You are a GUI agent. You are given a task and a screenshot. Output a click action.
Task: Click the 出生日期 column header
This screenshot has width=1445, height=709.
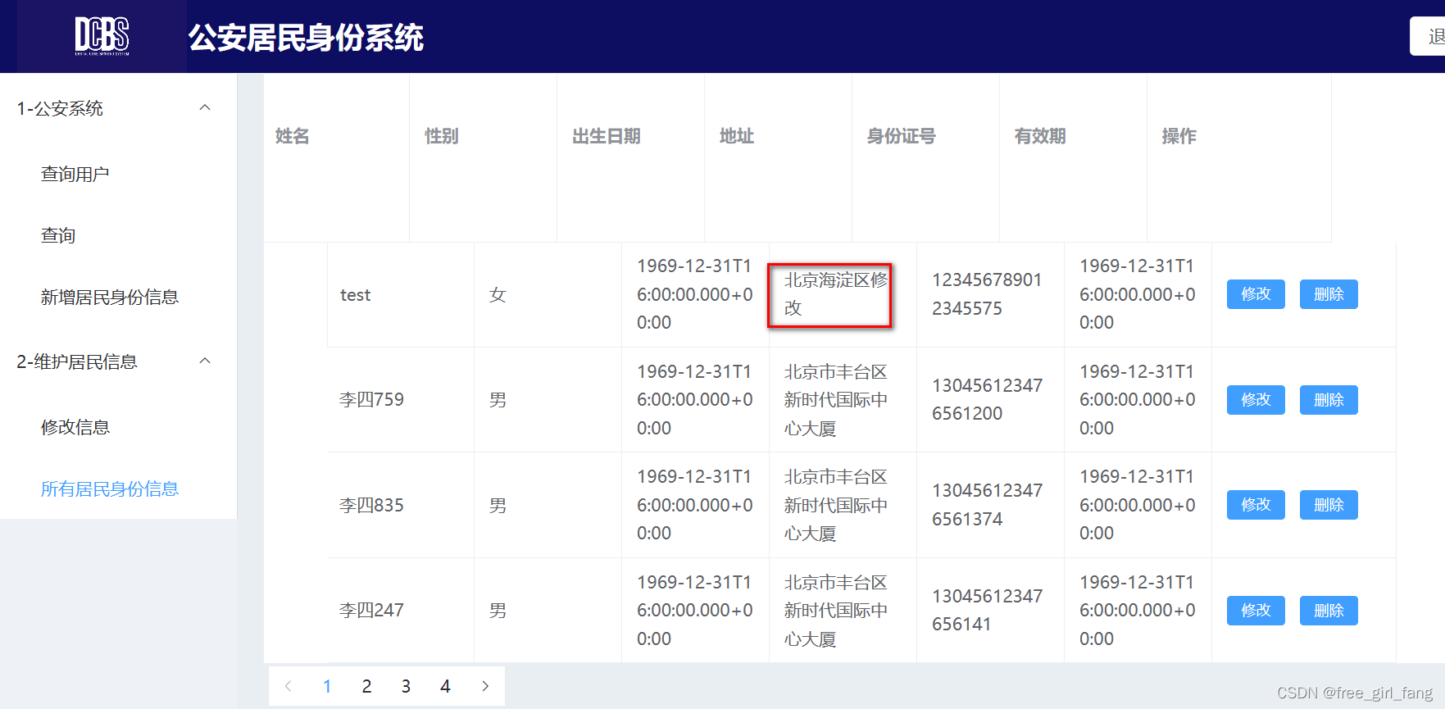[x=607, y=136]
